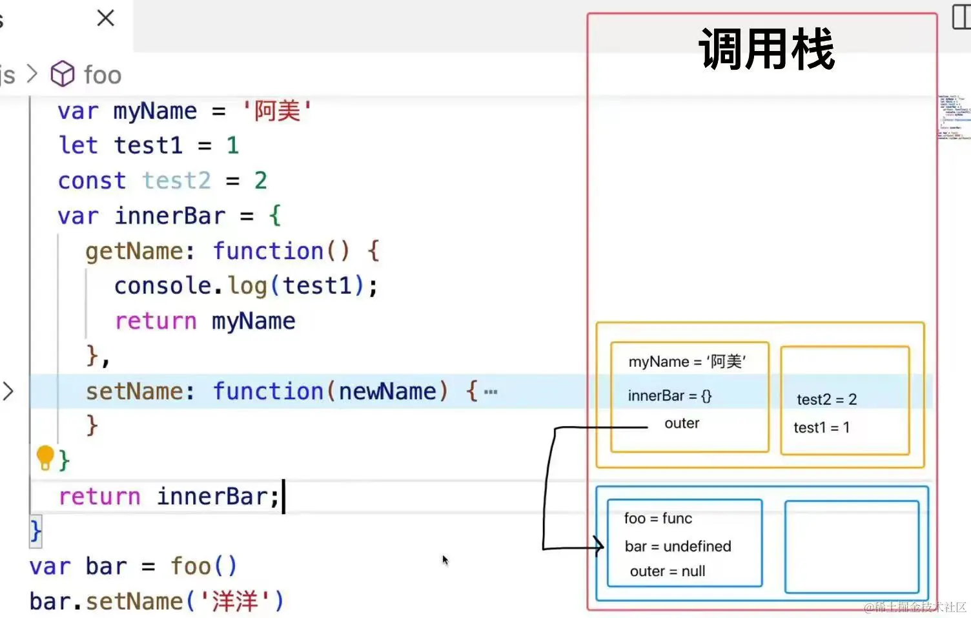Click 'myName = 阿美' in the diagram
This screenshot has height=618, width=971.
coord(688,362)
